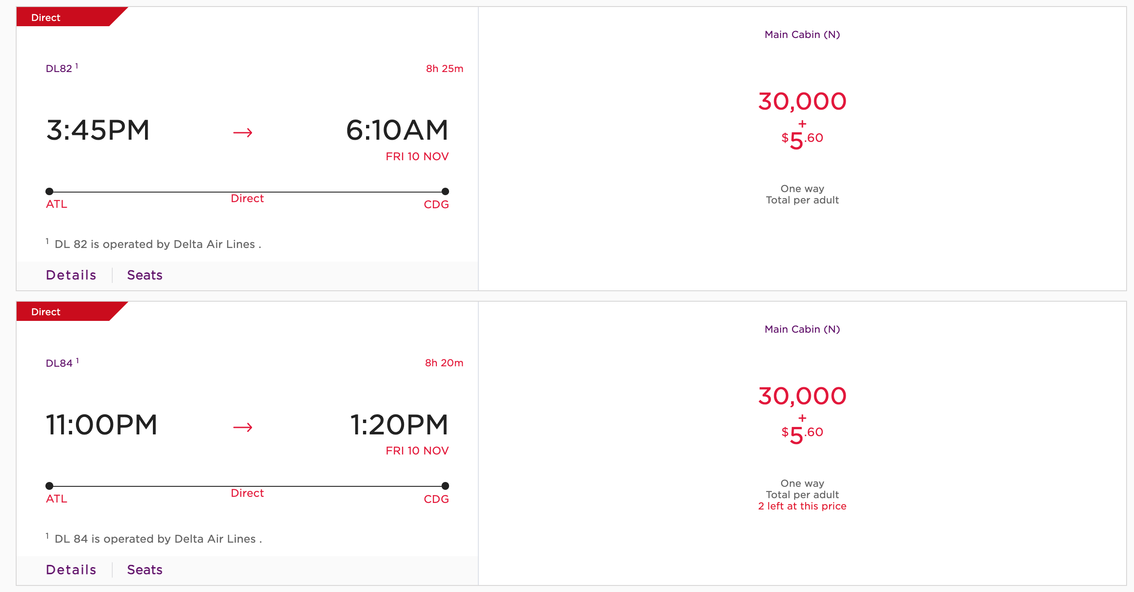
Task: Click the red arrow on the DL82 flight
Action: (x=242, y=132)
